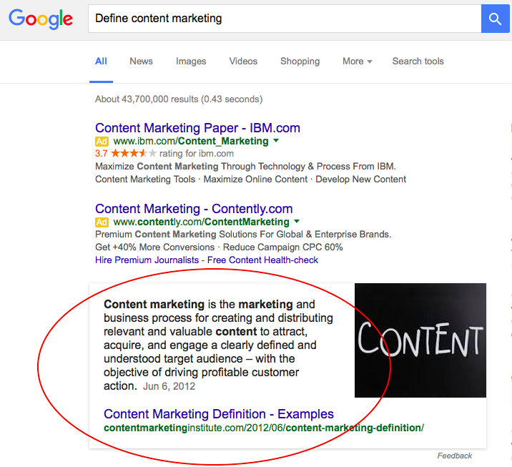Screen dimensions: 512x467
Task: Click the Google logo
Action: click(x=41, y=19)
